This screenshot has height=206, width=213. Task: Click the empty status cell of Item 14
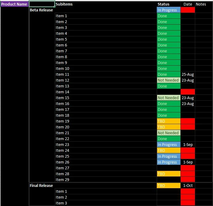168,92
